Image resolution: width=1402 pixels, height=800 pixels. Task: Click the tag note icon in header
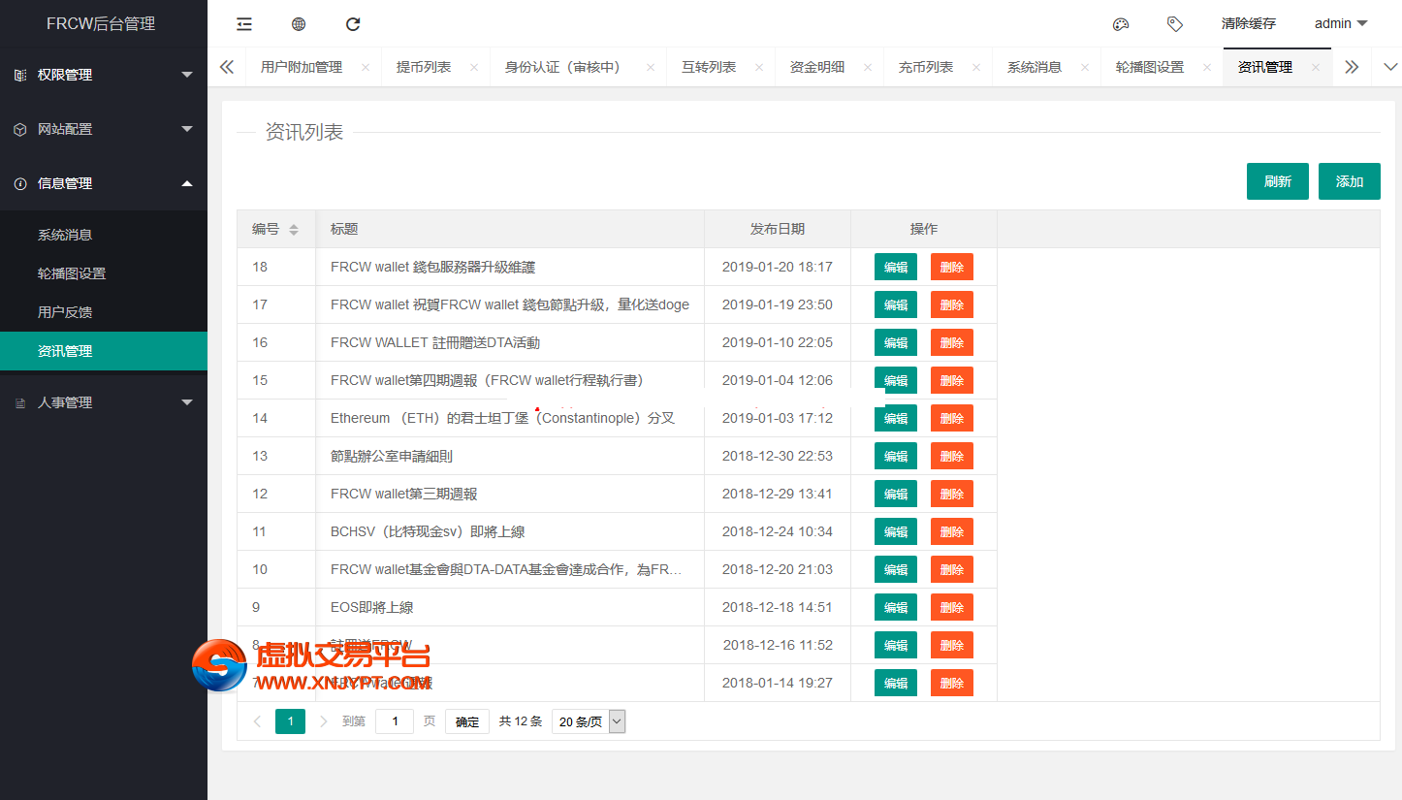click(x=1175, y=24)
